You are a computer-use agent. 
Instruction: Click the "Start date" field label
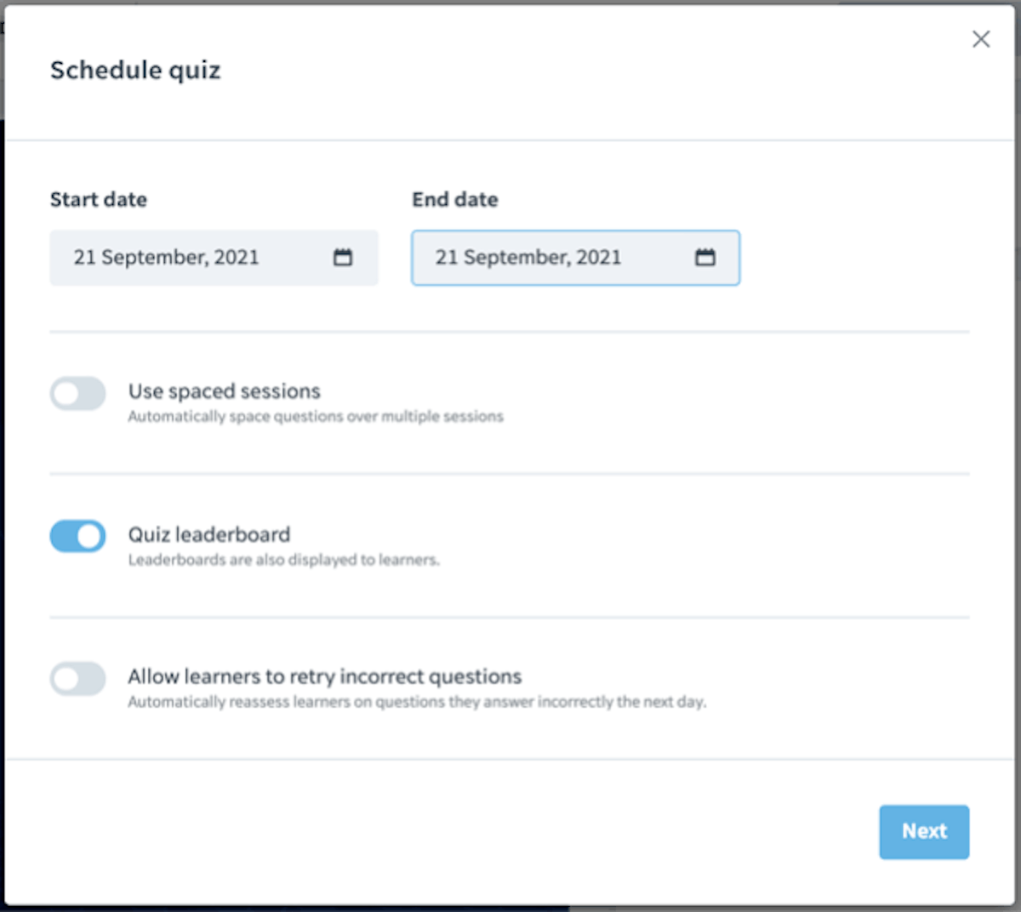(x=99, y=199)
